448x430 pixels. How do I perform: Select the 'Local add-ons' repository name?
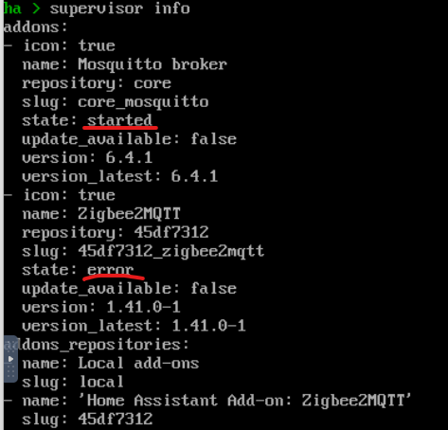(138, 363)
